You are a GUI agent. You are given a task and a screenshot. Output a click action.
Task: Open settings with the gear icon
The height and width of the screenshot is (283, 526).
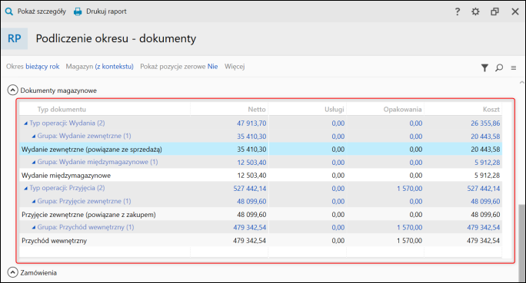475,12
